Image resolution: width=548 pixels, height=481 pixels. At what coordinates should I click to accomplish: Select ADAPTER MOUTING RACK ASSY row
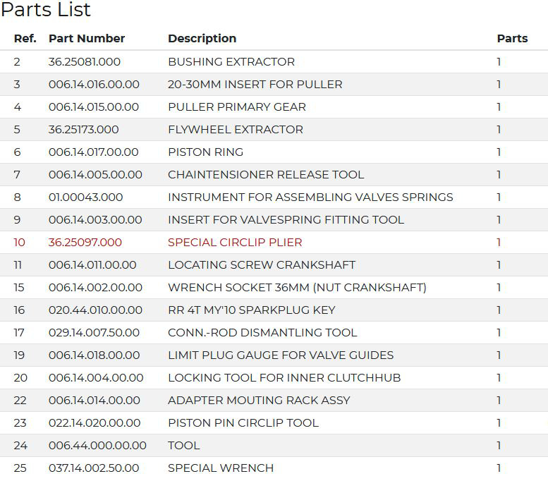[274, 401]
